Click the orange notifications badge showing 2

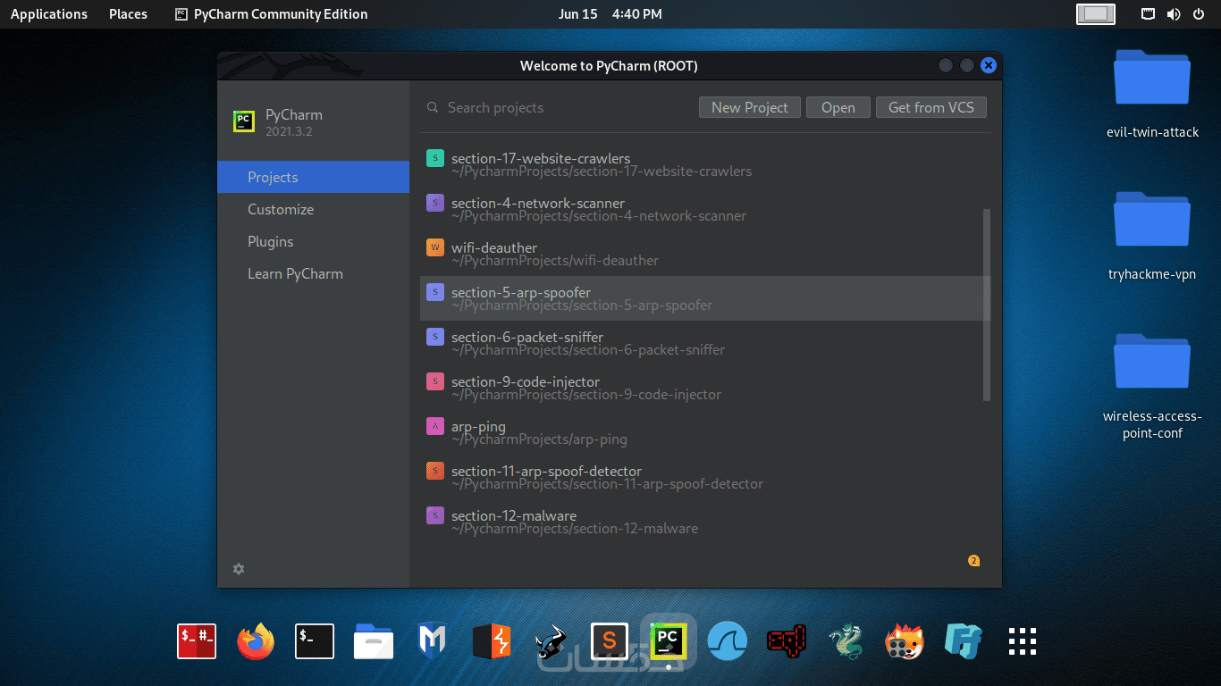(973, 561)
